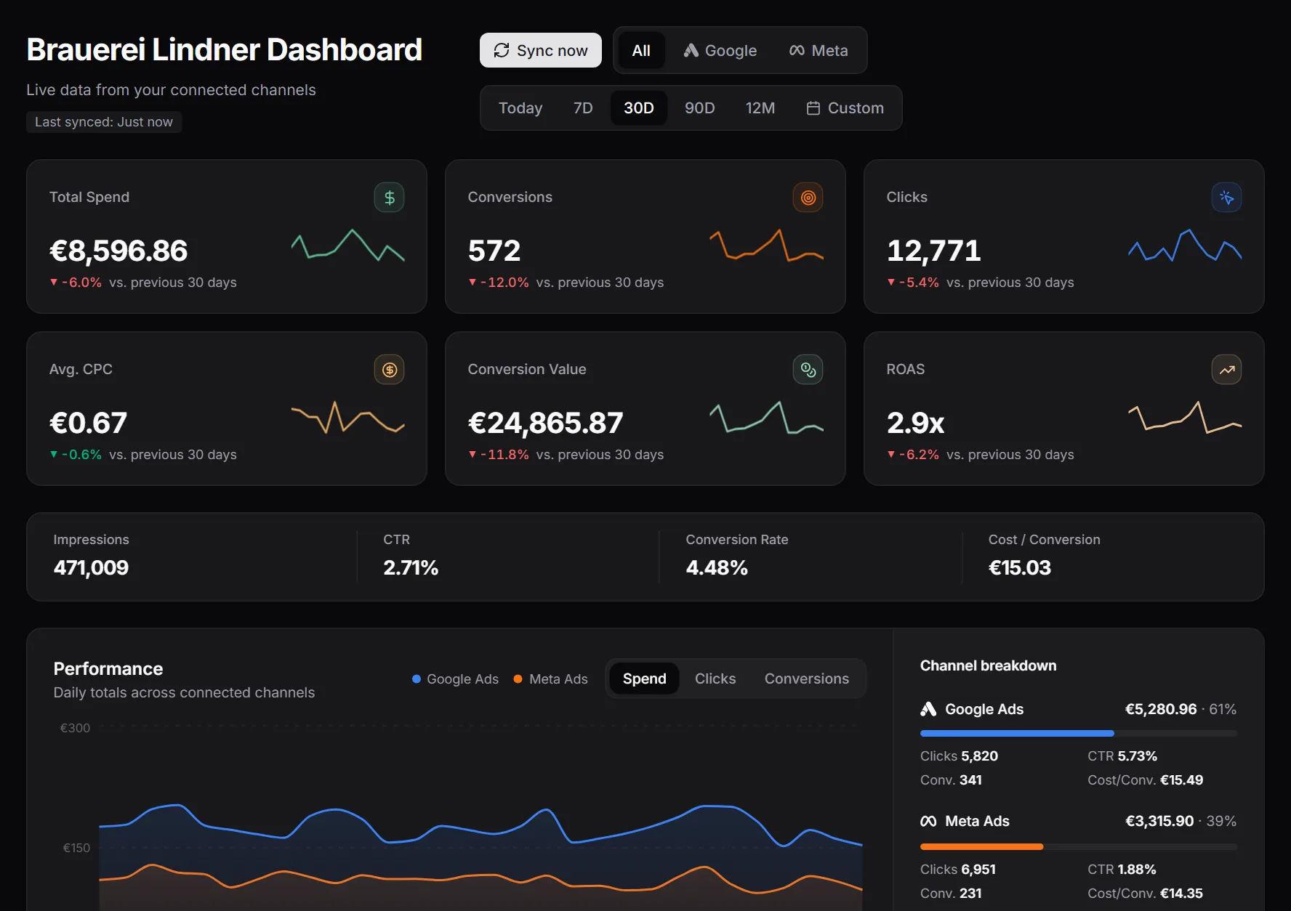Select the 30D date range

[639, 108]
